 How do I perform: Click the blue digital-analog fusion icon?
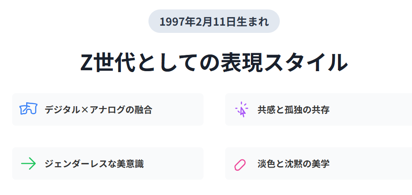pyautogui.click(x=28, y=109)
